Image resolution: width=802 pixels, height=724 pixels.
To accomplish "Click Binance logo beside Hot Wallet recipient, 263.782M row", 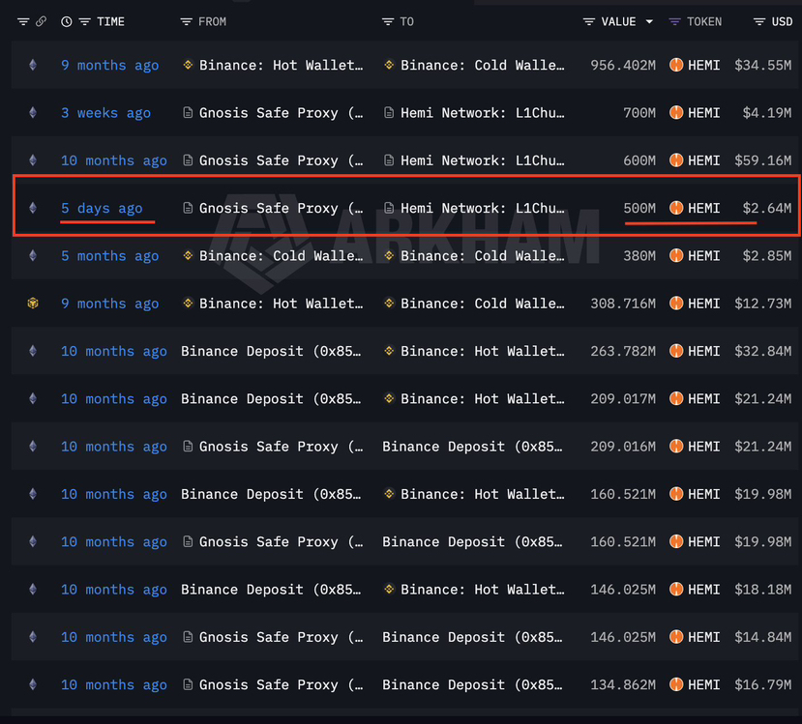I will pyautogui.click(x=389, y=351).
